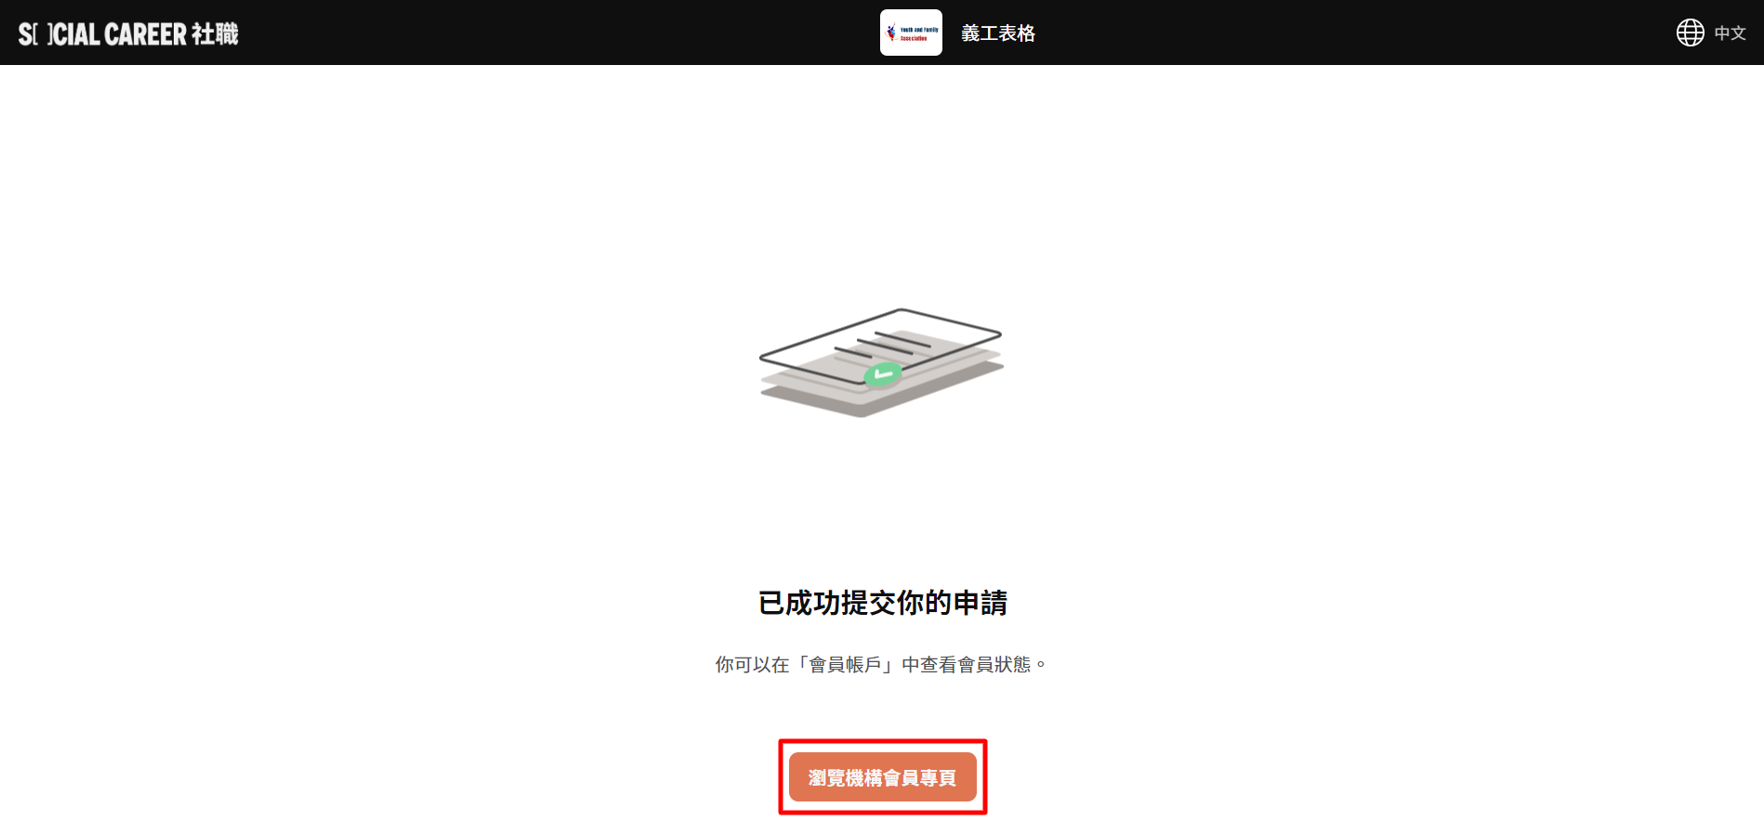Click the 申請 characters in the heading

[x=981, y=603]
